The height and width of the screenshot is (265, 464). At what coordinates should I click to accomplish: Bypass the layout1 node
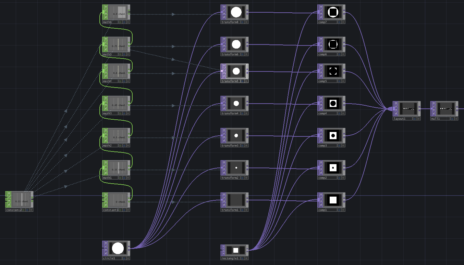coord(396,110)
